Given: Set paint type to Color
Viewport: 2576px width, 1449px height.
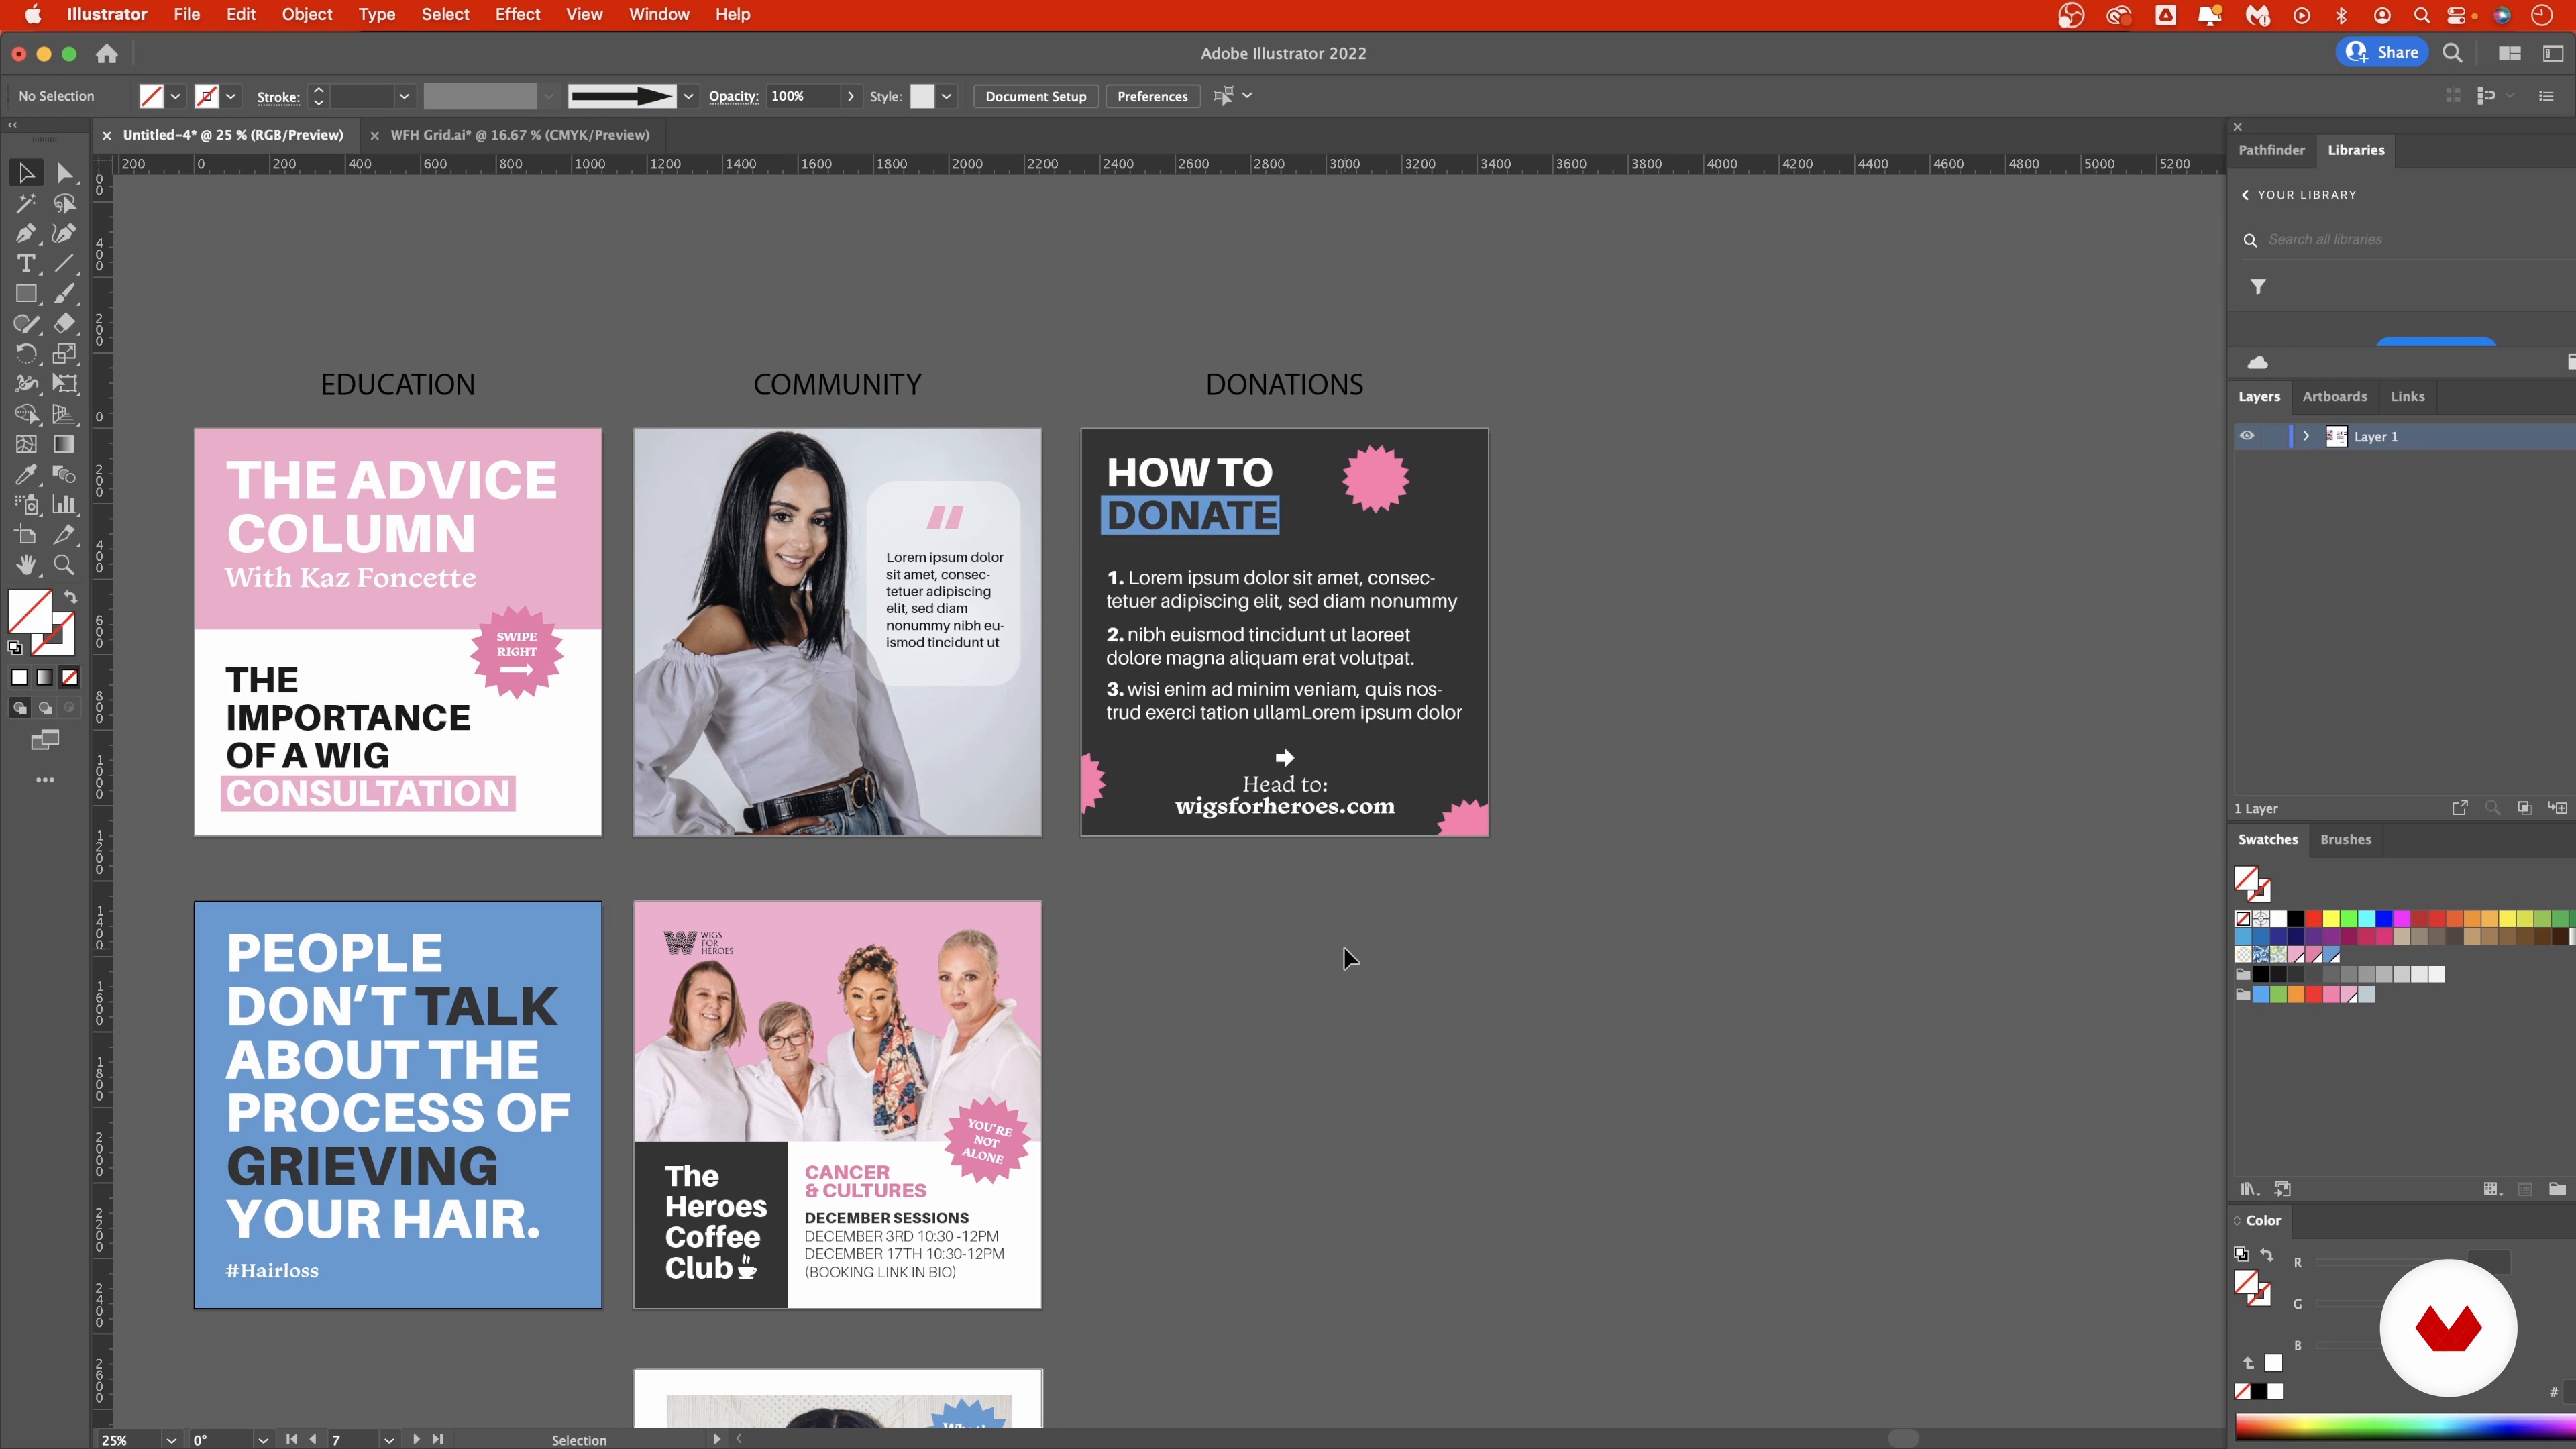Looking at the screenshot, I should click(19, 677).
